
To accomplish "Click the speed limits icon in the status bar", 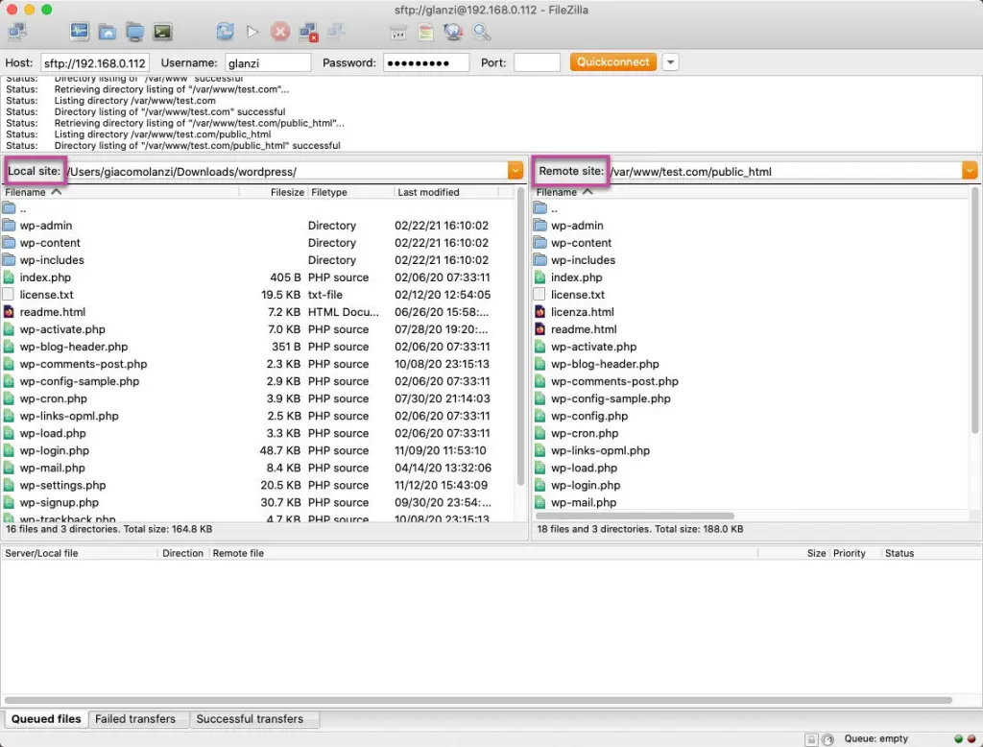I will [x=827, y=739].
